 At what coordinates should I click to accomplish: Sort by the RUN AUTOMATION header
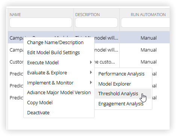point(148,15)
